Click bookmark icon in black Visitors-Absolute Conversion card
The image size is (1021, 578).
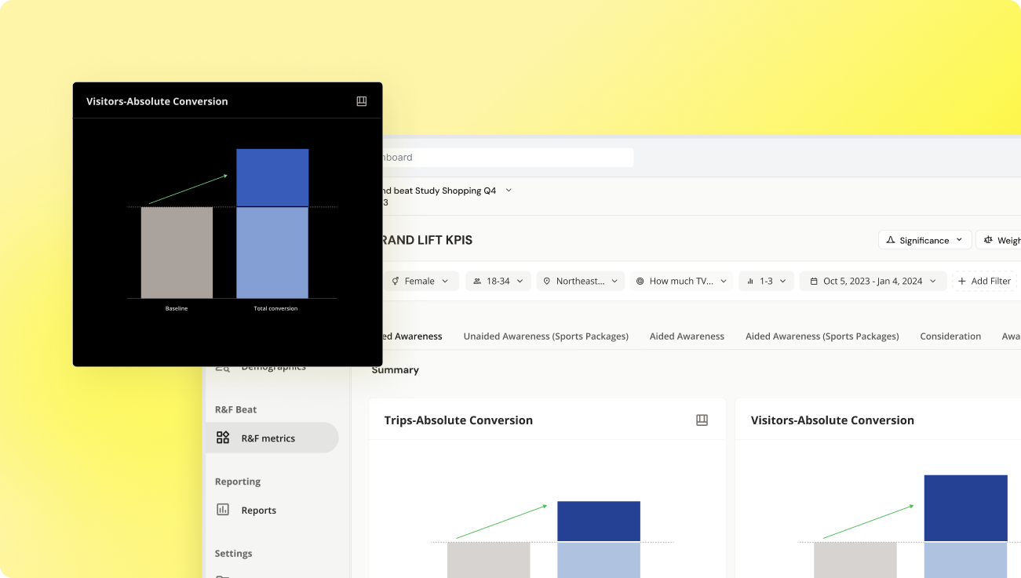362,101
